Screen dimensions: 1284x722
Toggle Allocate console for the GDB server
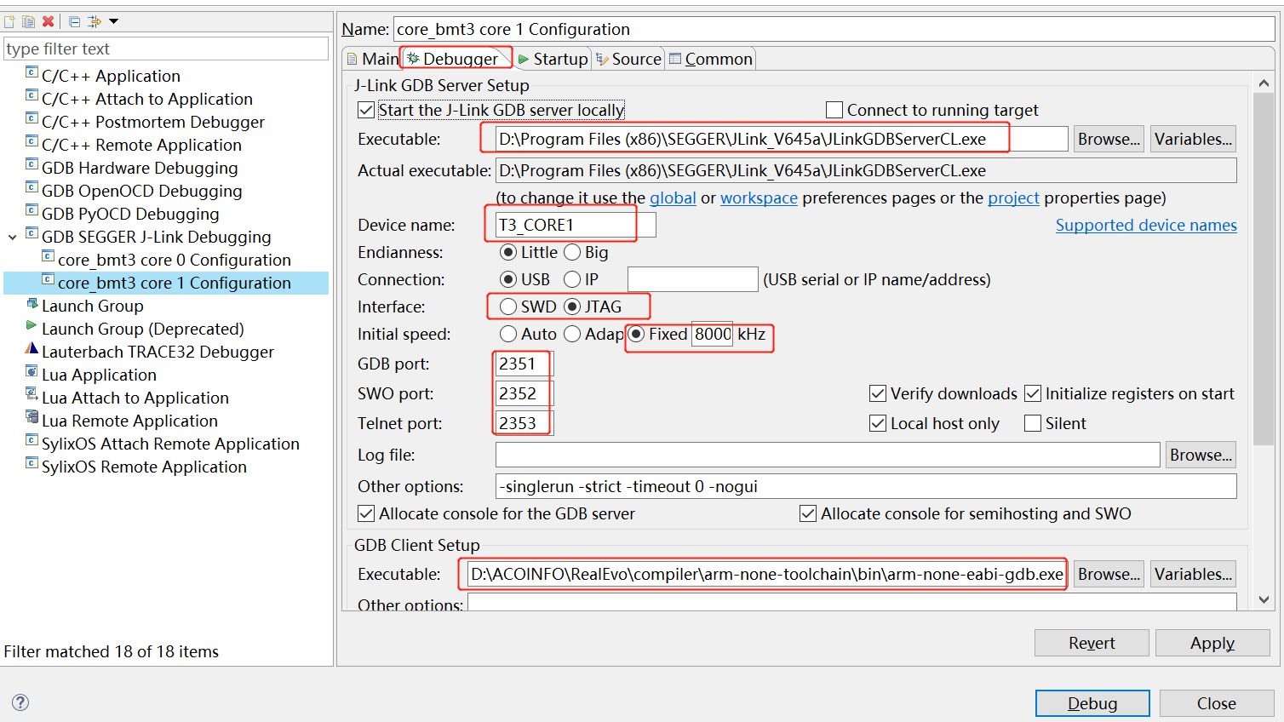point(366,513)
